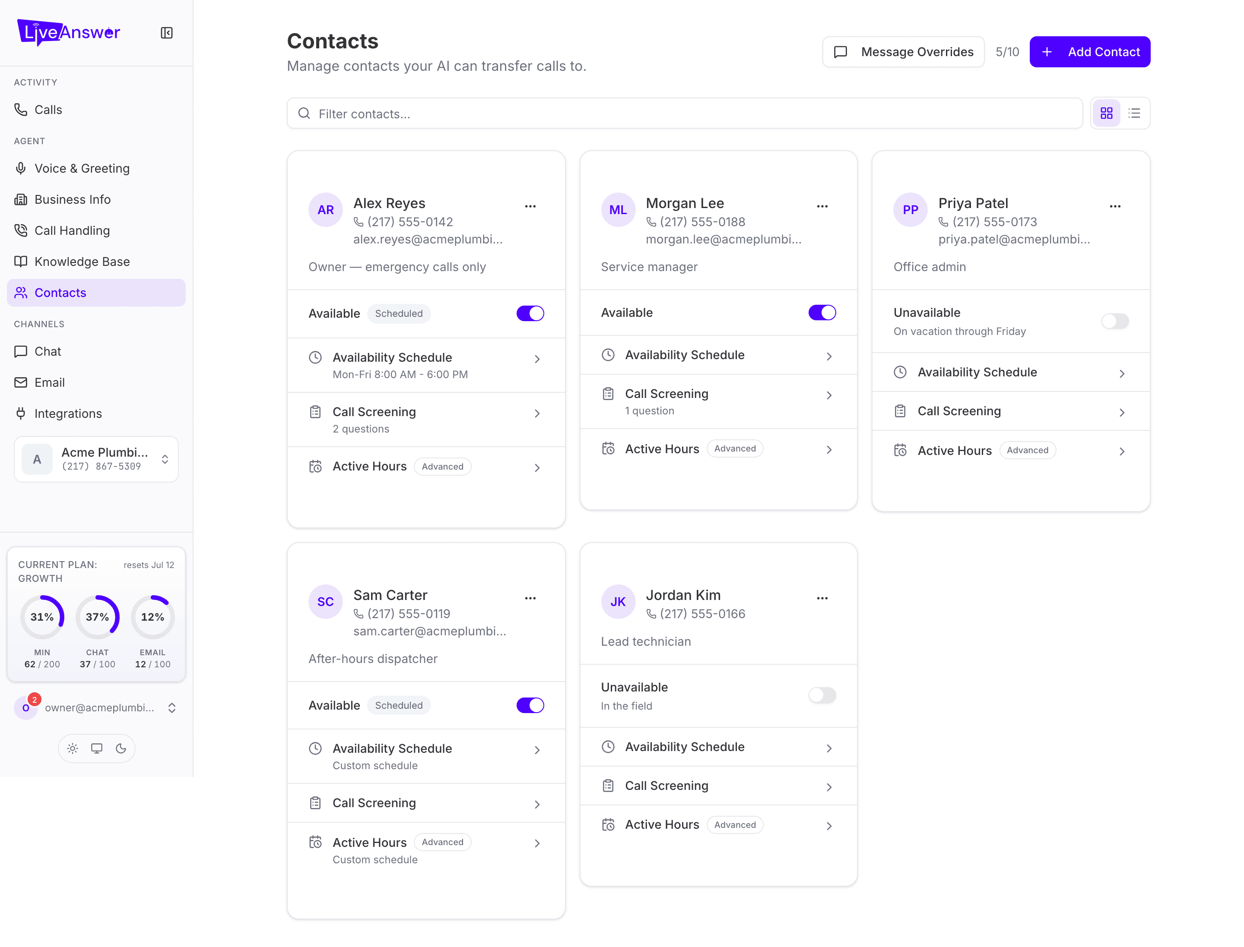This screenshot has height=947, width=1244.
Task: Expand Jordan Kim Active Hours row
Action: click(x=718, y=825)
